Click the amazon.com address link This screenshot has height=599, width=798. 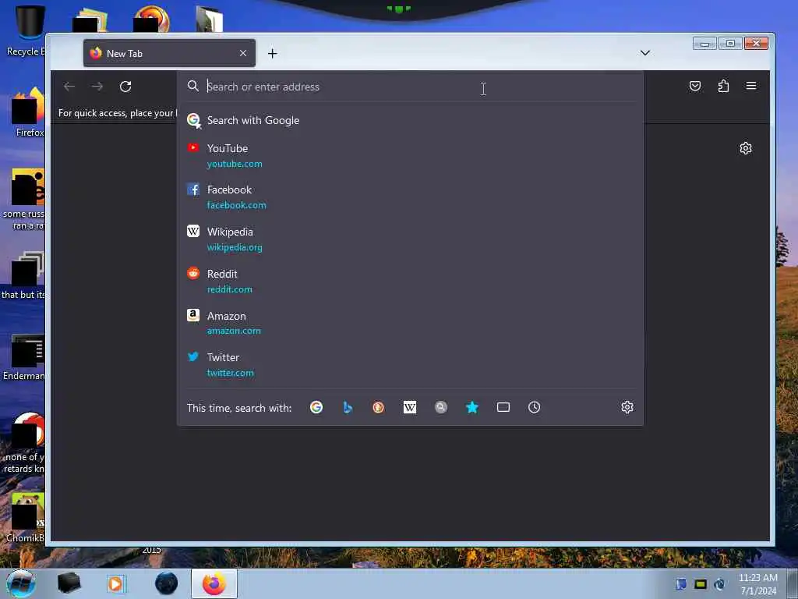tap(234, 331)
